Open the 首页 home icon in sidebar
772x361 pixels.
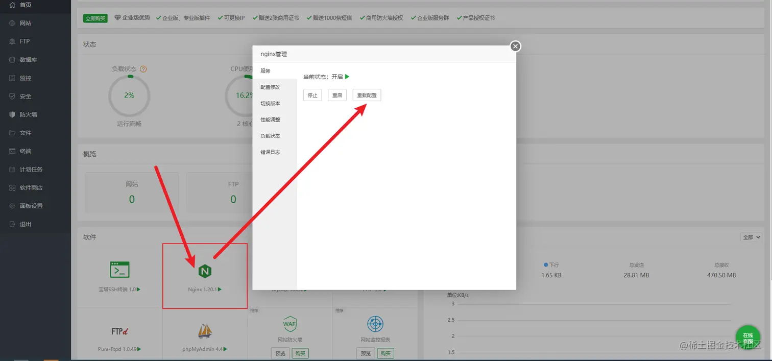13,5
